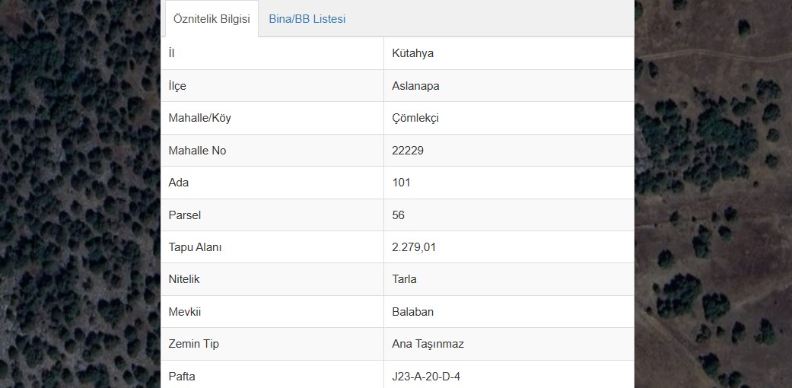792x388 pixels.
Task: Select the Balaban value in the Mevkii row
Action: click(412, 312)
